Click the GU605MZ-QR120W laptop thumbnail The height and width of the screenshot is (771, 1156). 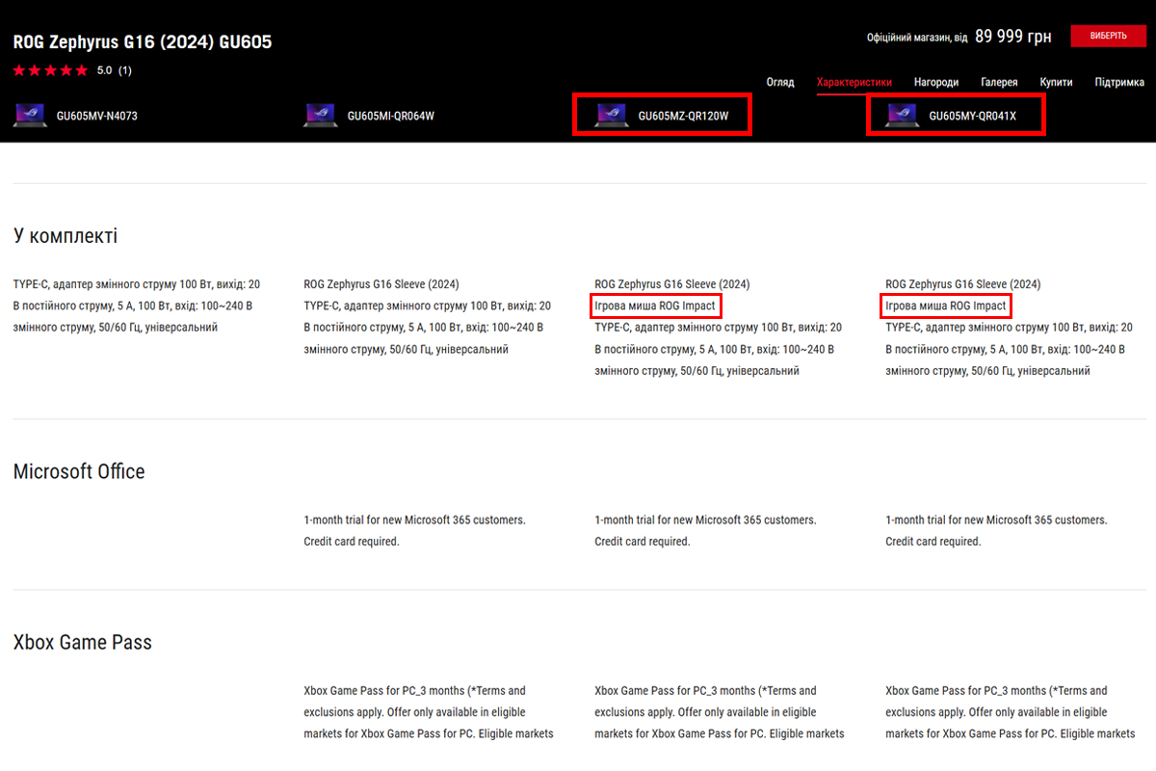pos(611,116)
